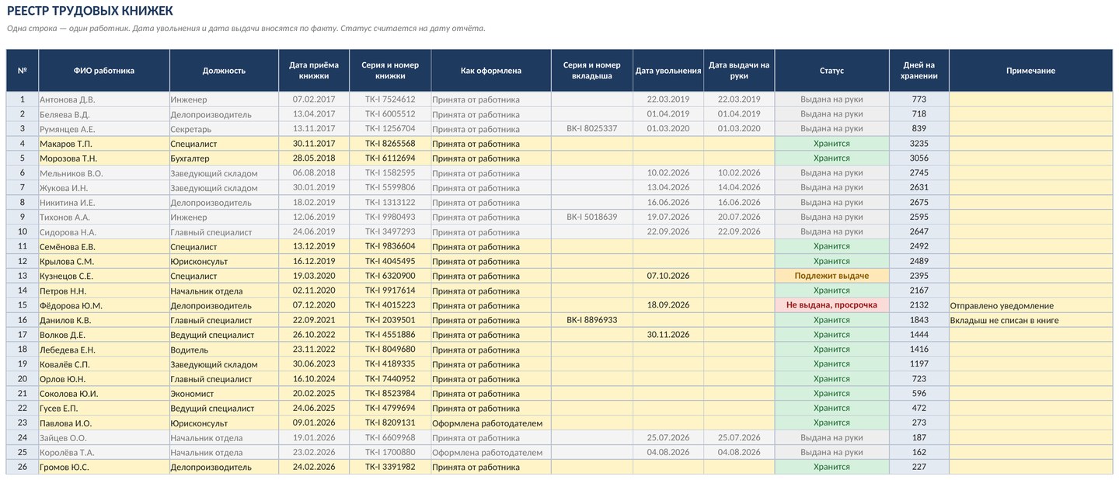Click the "Серия и номер книжки" header

(x=390, y=71)
